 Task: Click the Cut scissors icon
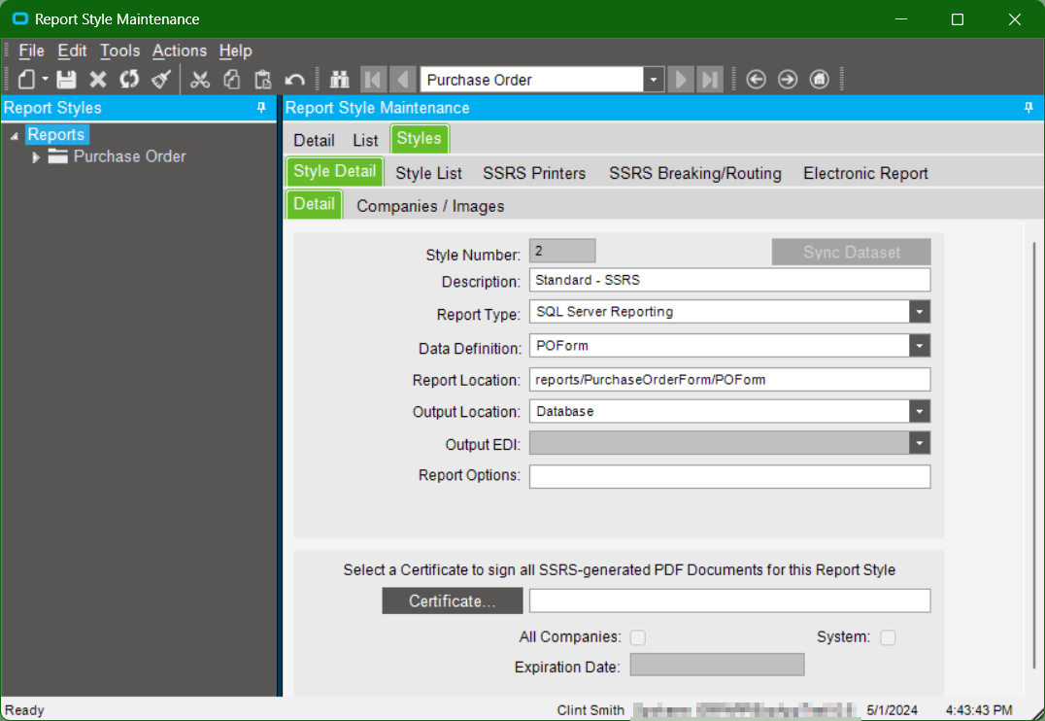(x=200, y=80)
